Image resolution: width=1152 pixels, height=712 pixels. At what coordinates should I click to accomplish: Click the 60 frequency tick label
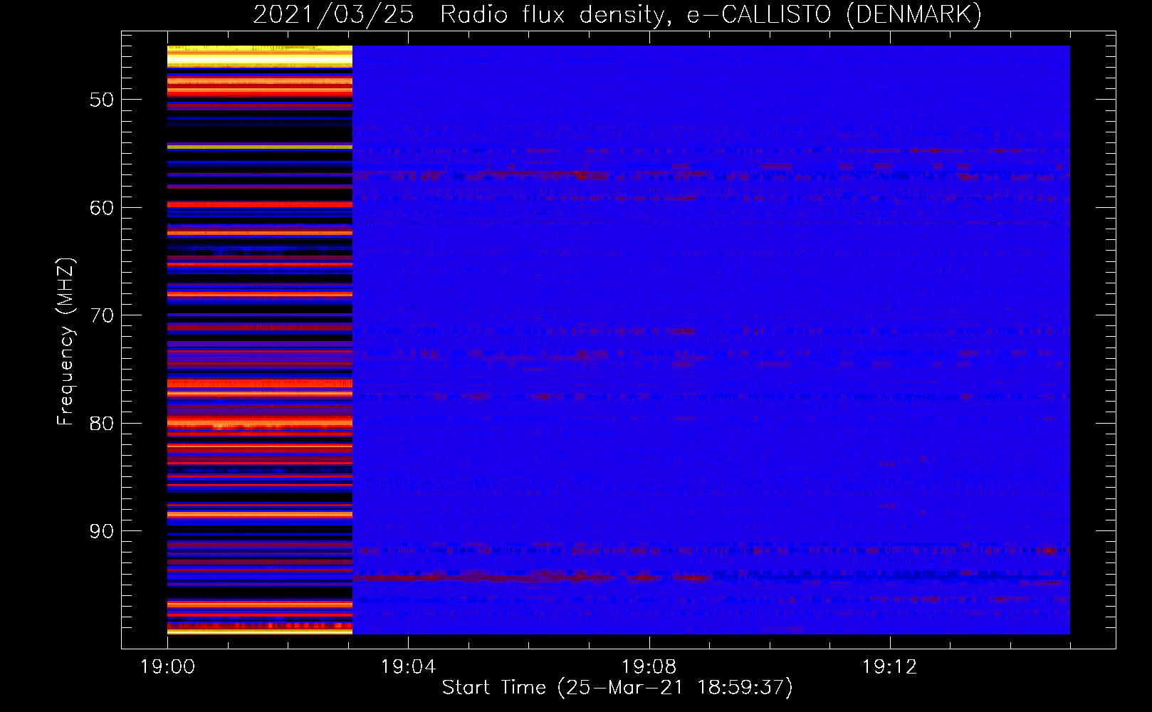102,208
